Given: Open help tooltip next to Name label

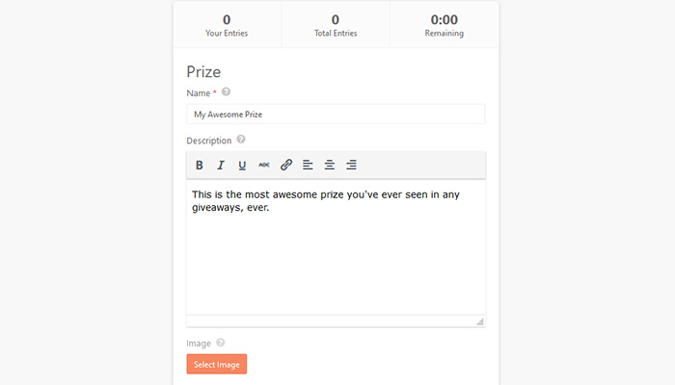Looking at the screenshot, I should (226, 92).
